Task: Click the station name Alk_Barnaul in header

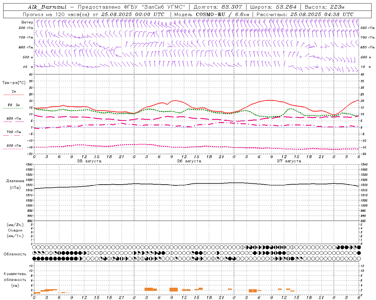Action: point(47,7)
